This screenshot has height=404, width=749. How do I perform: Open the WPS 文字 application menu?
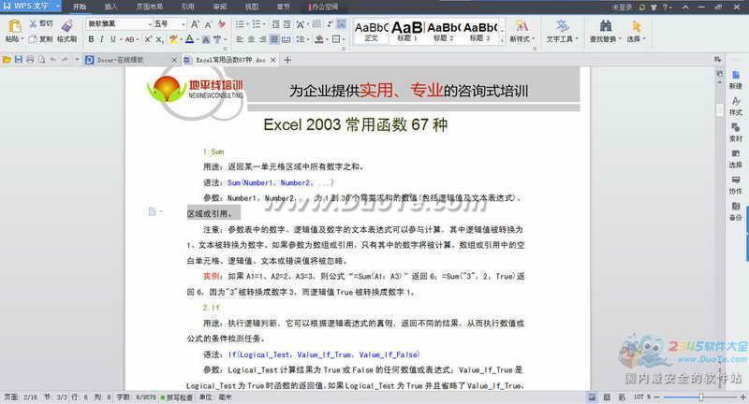[31, 6]
